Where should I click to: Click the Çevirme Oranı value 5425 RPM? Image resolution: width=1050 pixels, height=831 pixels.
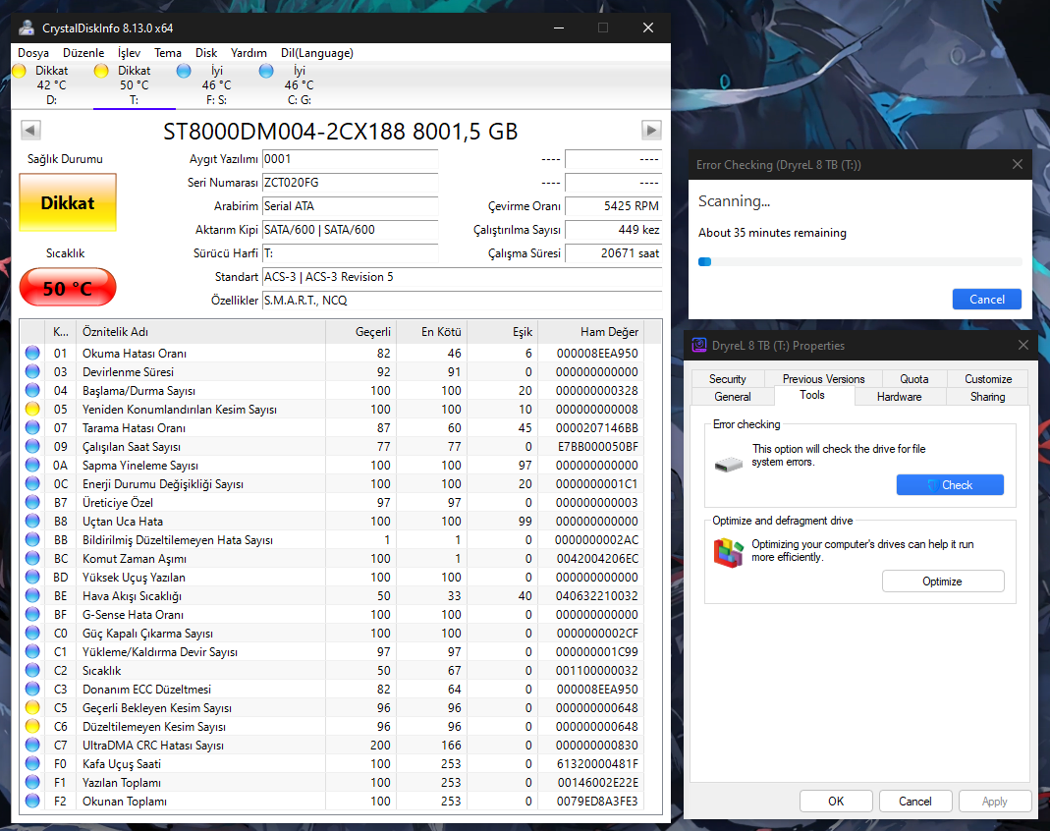coord(613,205)
